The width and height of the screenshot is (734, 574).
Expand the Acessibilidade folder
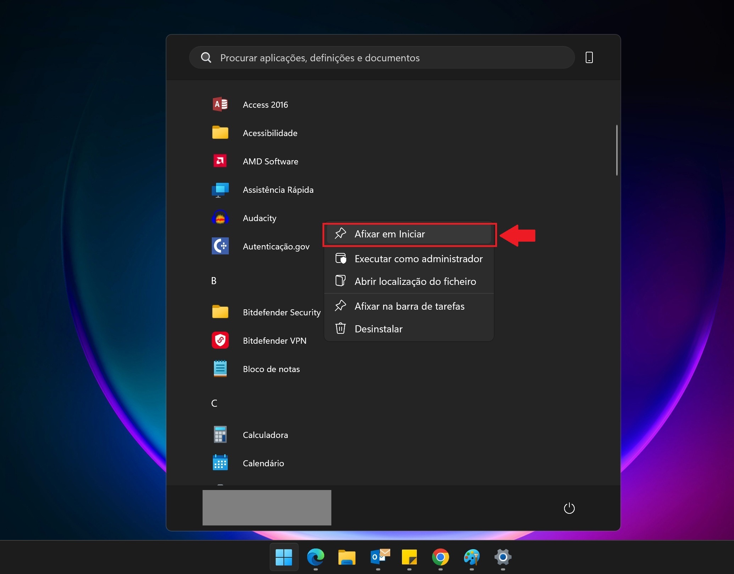(270, 133)
